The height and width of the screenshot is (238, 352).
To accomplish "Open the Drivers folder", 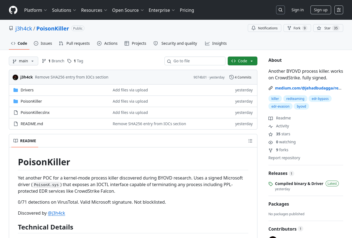I will pyautogui.click(x=27, y=90).
